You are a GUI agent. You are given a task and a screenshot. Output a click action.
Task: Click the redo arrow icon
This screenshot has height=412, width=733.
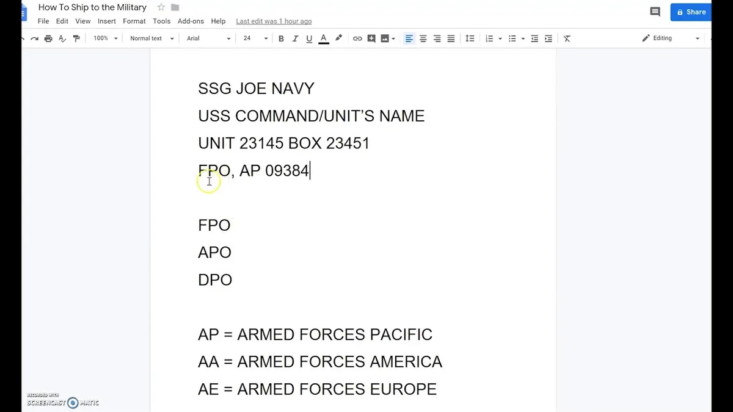click(x=35, y=38)
